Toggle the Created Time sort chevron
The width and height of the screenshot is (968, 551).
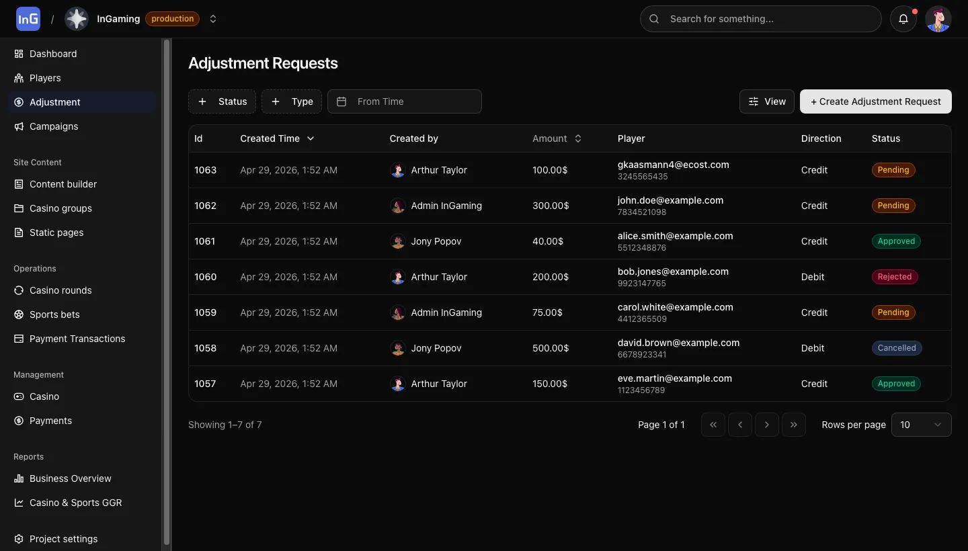(x=311, y=138)
